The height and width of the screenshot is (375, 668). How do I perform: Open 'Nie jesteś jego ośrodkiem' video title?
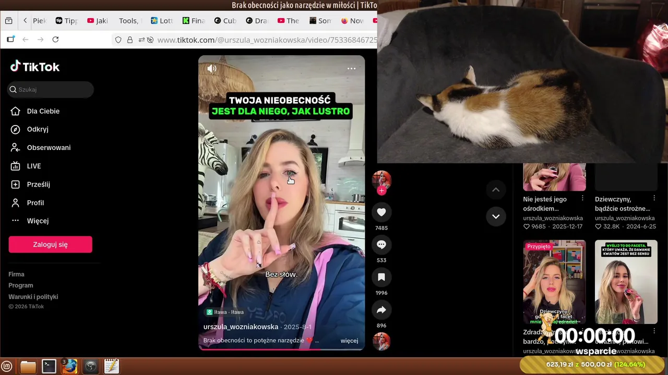[545, 204]
